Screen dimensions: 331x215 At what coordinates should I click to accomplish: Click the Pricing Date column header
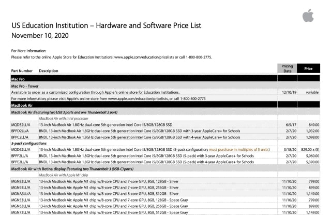pos(287,68)
